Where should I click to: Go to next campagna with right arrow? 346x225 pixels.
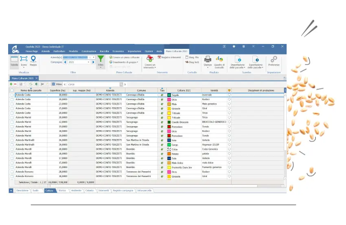tap(93, 62)
